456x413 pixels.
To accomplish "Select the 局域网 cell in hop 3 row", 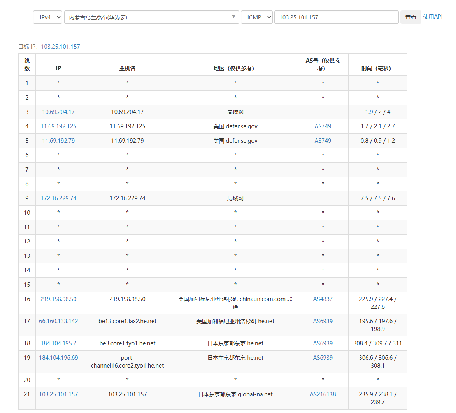I will (x=235, y=112).
